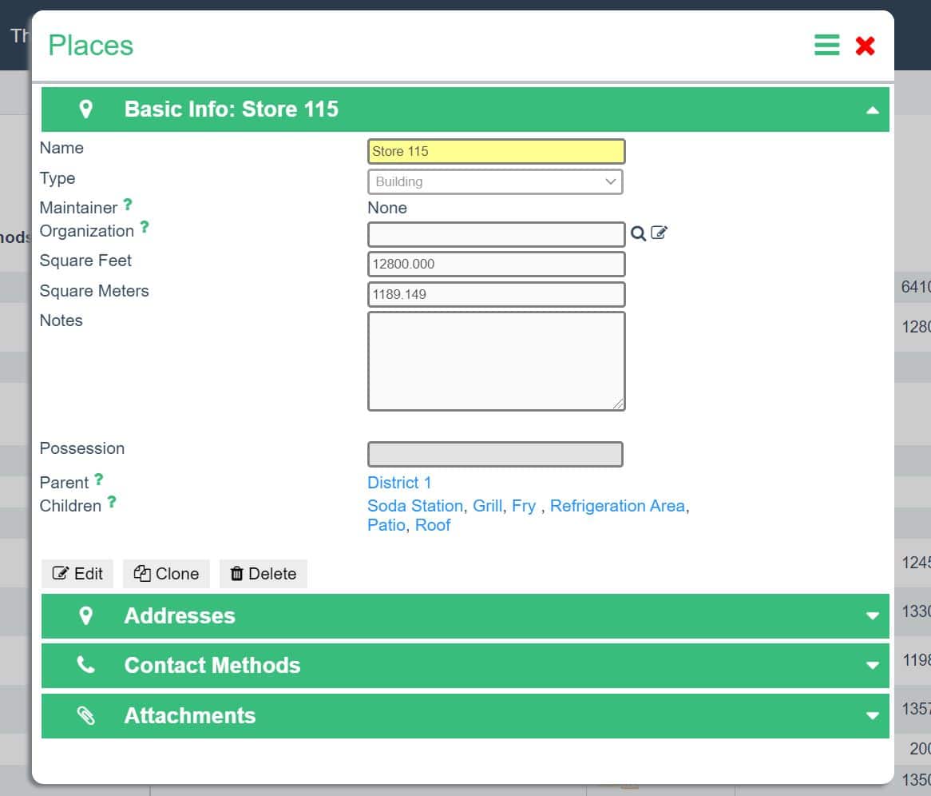Click the Contact Methods section title
Screen dimensions: 931x796
pyautogui.click(x=212, y=665)
